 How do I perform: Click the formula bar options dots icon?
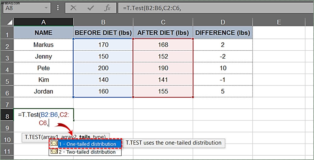[x=58, y=8]
